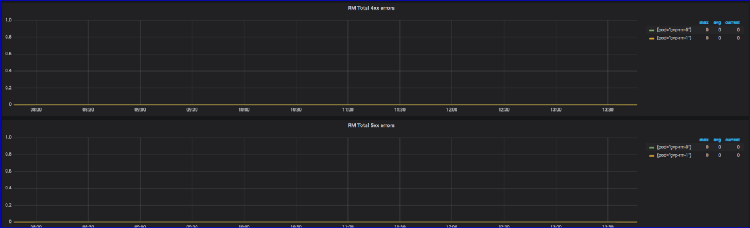Viewport: 750px width, 228px height.
Task: Sort 5xx errors legend by avg column
Action: (717, 140)
